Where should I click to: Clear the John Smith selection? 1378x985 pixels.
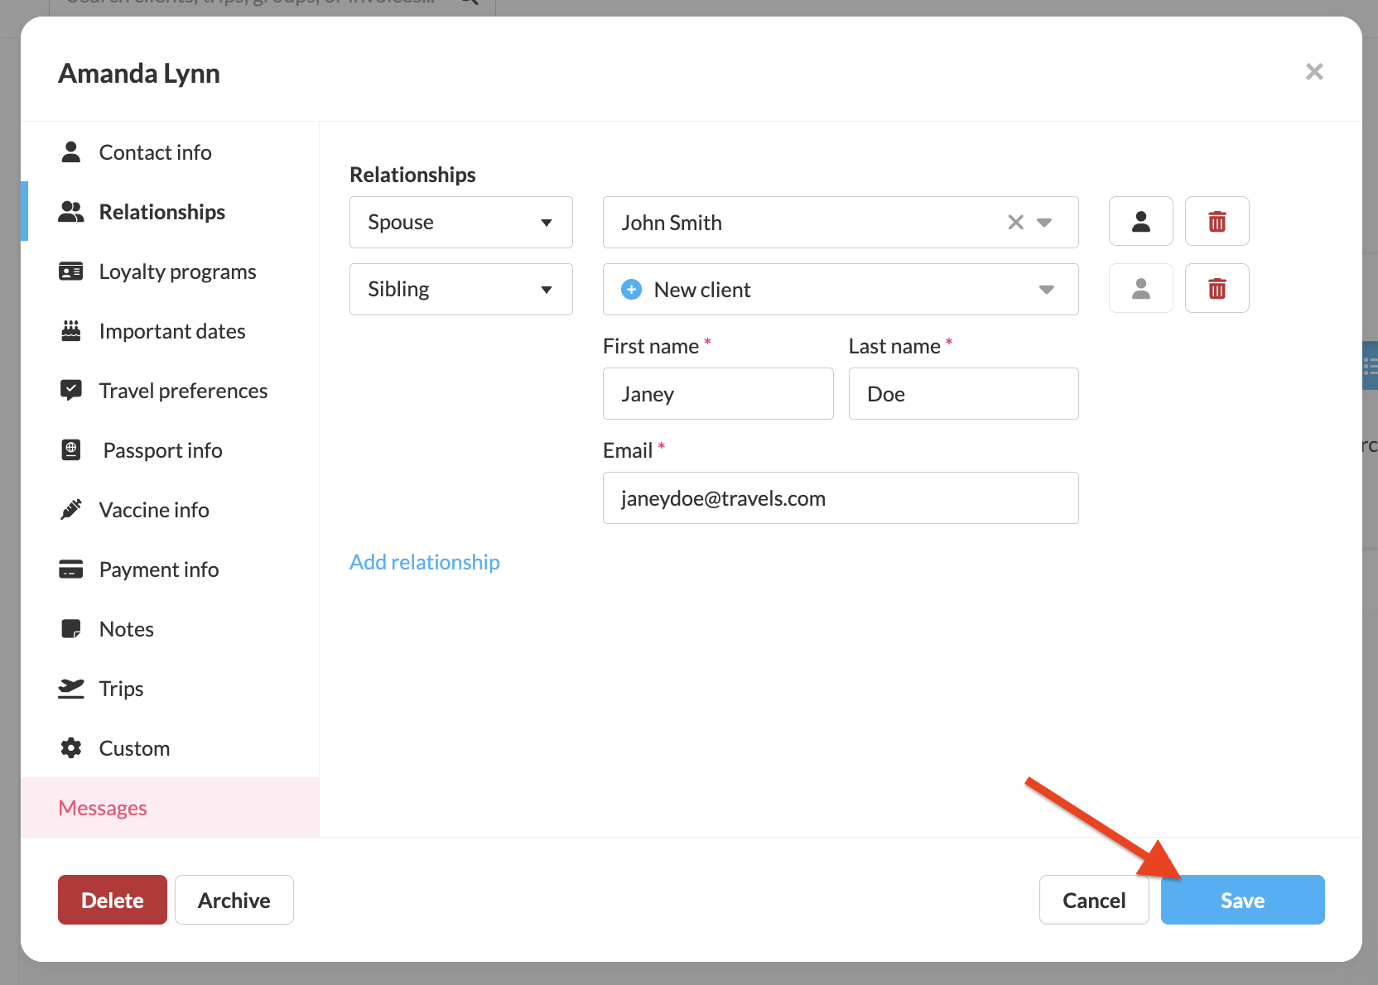point(1015,223)
